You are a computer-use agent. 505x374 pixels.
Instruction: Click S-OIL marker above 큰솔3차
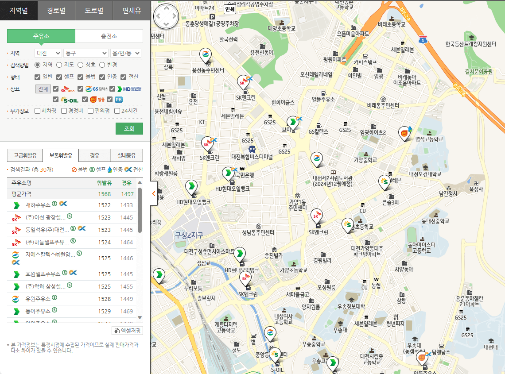pyautogui.click(x=384, y=183)
